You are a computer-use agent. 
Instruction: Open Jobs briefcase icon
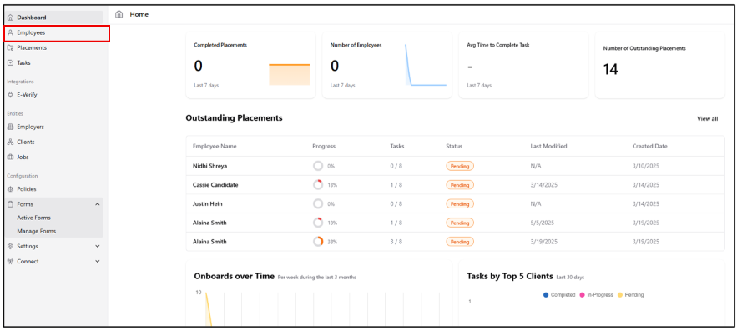click(11, 157)
